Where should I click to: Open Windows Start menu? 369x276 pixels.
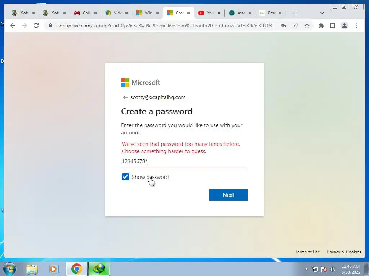[10, 269]
